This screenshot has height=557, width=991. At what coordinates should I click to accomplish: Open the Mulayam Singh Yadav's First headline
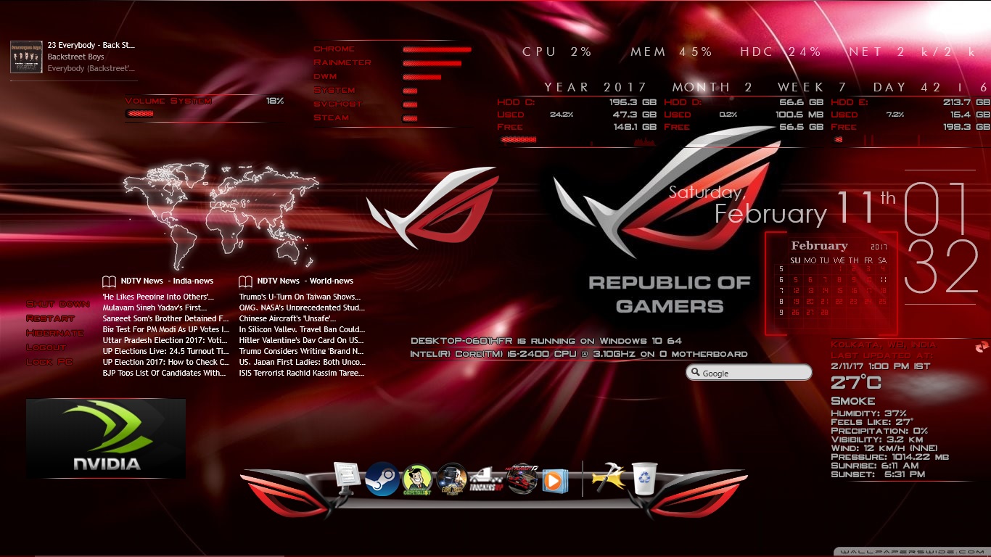(x=155, y=308)
